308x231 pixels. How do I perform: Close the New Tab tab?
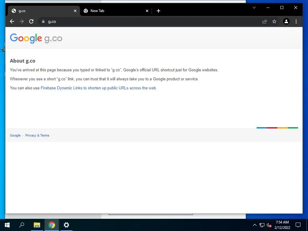pyautogui.click(x=147, y=11)
